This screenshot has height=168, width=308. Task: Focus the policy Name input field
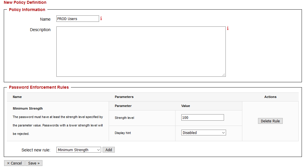pyautogui.click(x=78, y=19)
